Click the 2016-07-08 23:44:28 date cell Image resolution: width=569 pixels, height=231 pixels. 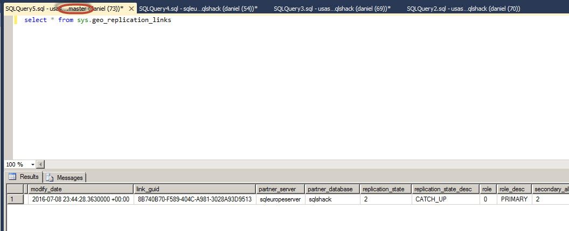[81, 199]
